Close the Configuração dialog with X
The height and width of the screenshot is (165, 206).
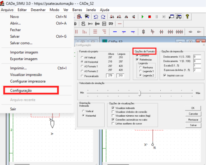[x=204, y=45]
